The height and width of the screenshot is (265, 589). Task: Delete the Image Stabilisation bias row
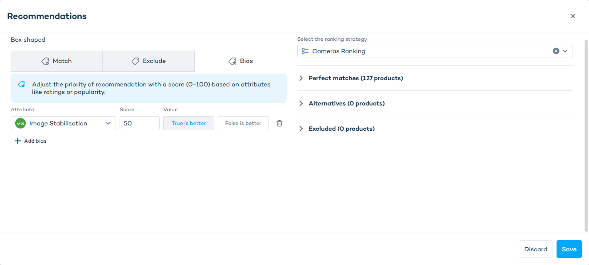tap(279, 123)
